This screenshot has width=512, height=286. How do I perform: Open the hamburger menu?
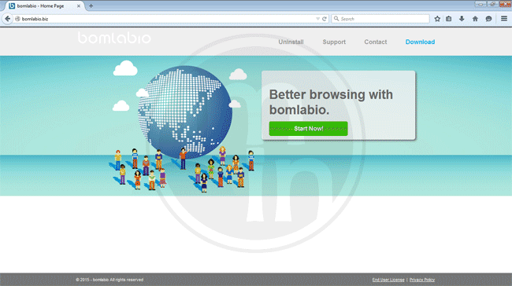click(x=504, y=19)
